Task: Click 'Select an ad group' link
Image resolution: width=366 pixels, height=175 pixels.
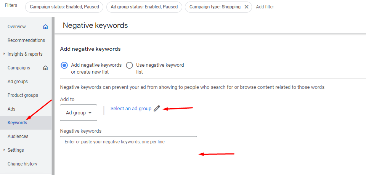Action: (x=131, y=109)
